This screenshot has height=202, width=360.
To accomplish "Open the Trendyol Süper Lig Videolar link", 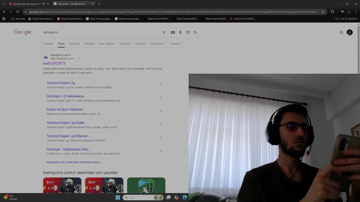I will [x=69, y=136].
